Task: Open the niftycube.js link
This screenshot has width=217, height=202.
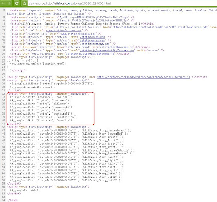Action: tap(90, 53)
